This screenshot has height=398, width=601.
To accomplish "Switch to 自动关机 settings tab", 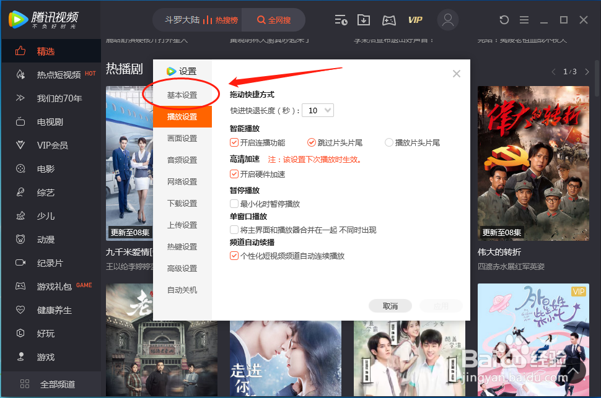I will 182,290.
